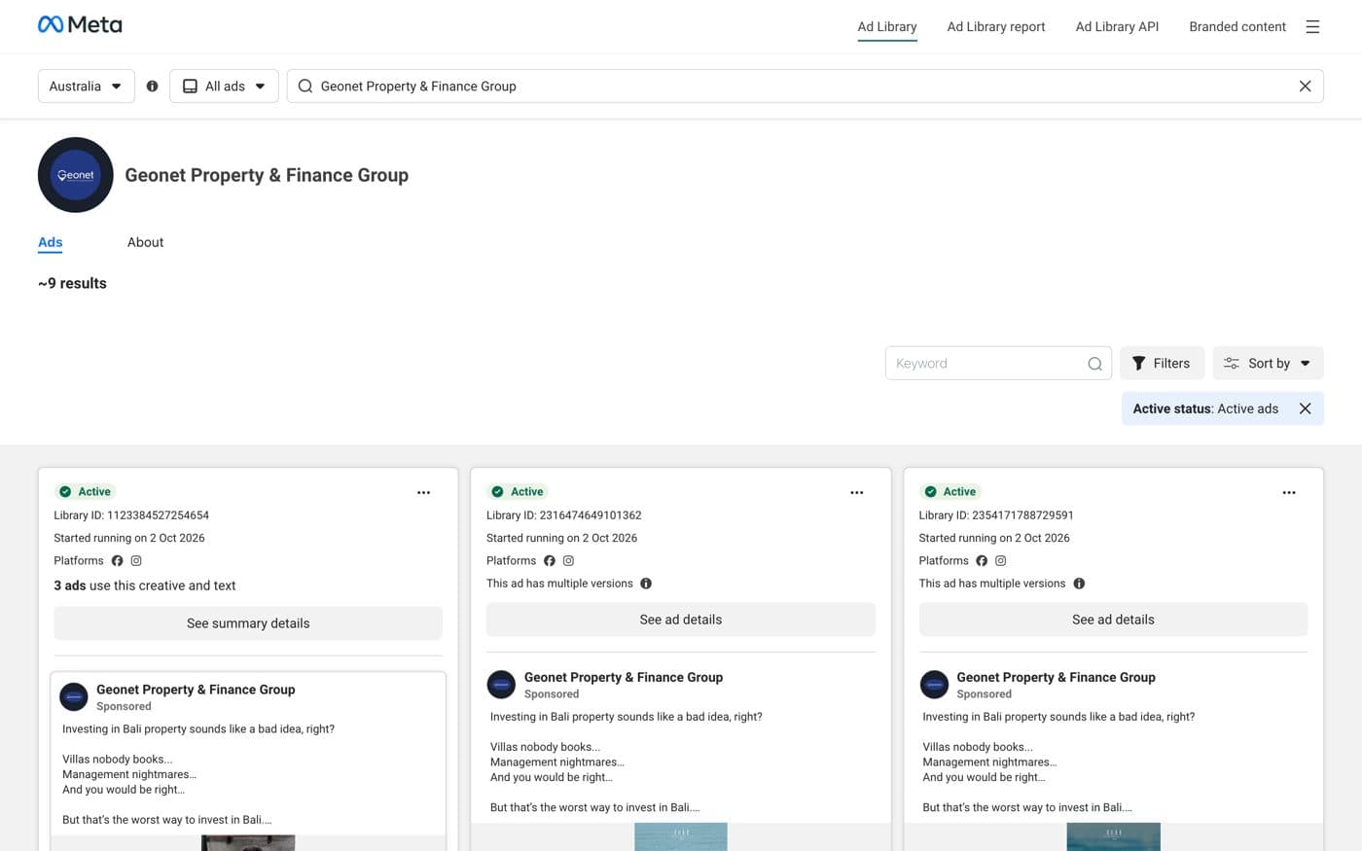Open the All ads category dropdown
The width and height of the screenshot is (1362, 851).
[224, 86]
